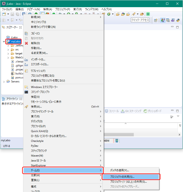Choose プロジェクトの共用(S)... in submenu
This screenshot has width=183, height=192.
pyautogui.click(x=131, y=177)
